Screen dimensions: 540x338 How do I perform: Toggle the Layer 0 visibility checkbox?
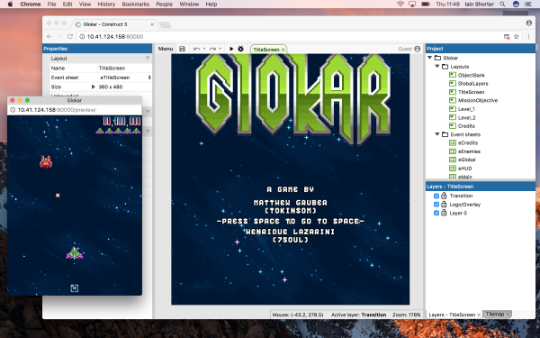[436, 213]
